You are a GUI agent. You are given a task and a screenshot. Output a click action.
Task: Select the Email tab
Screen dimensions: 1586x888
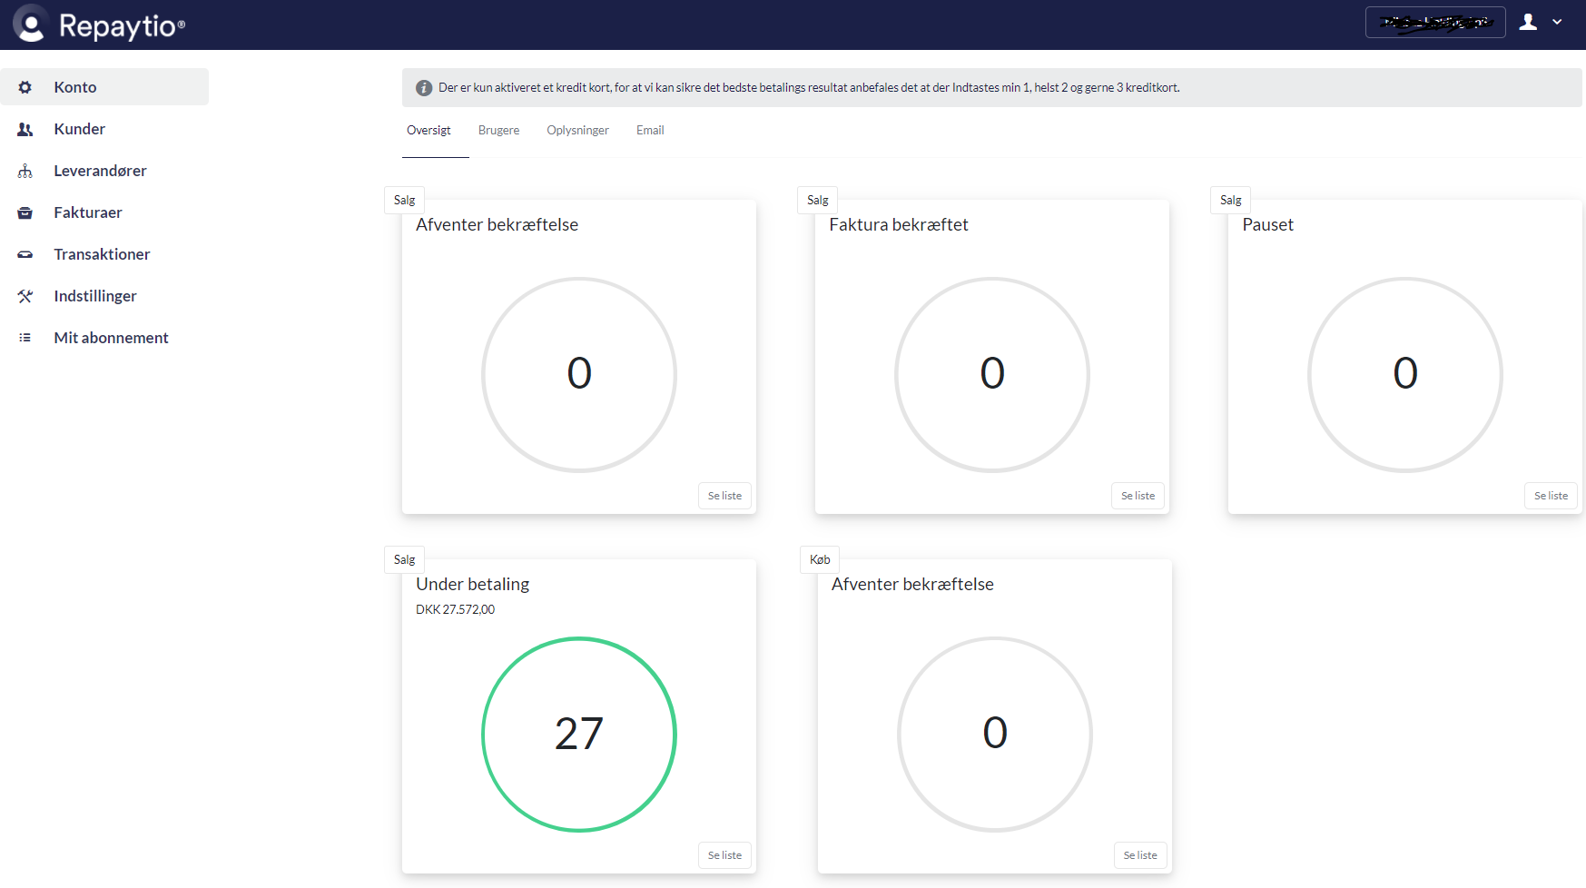[x=650, y=131]
